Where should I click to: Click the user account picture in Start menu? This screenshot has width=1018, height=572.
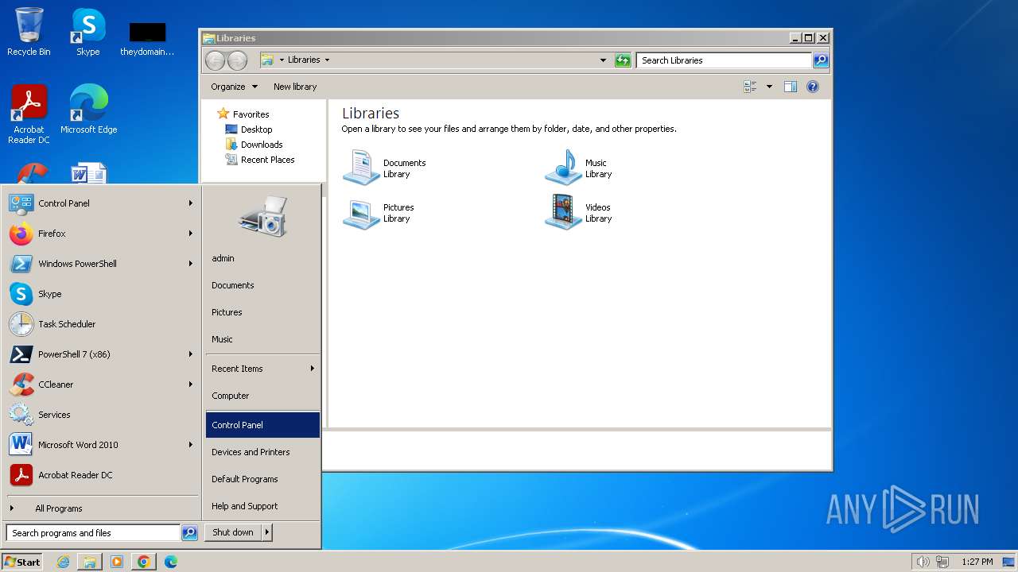[x=262, y=215]
